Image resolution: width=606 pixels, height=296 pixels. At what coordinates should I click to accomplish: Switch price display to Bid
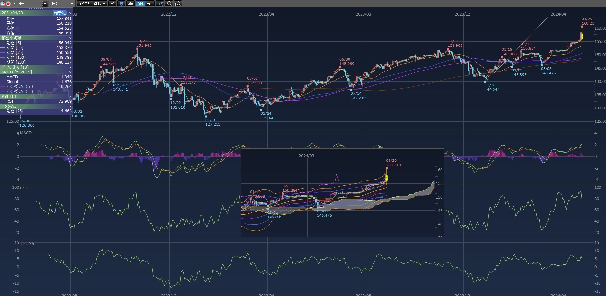[x=140, y=4]
